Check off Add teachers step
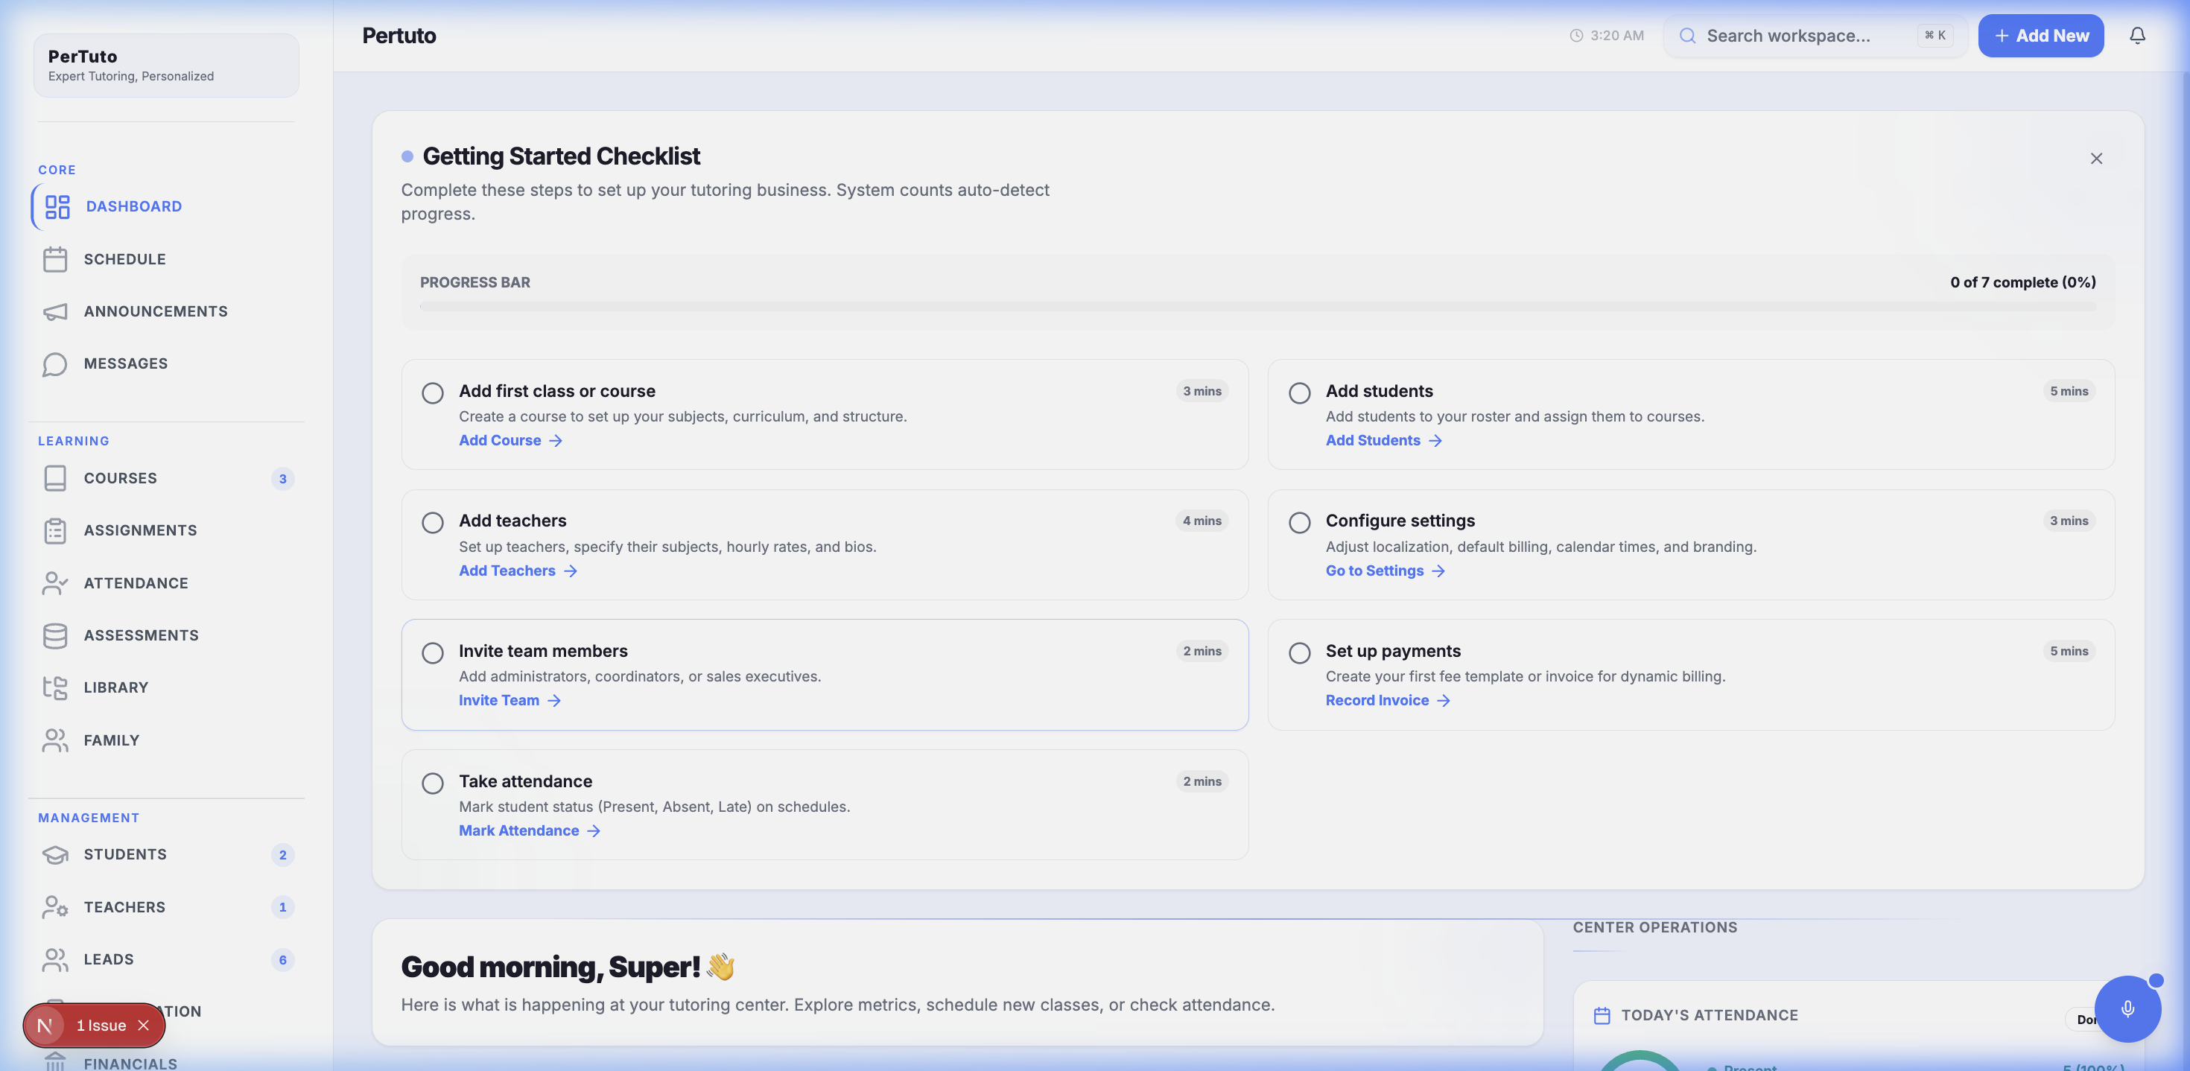Viewport: 2190px width, 1071px height. [433, 523]
